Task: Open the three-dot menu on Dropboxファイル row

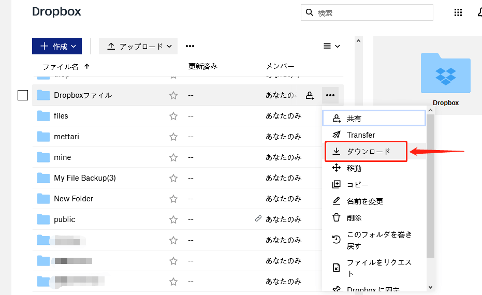Action: (330, 95)
